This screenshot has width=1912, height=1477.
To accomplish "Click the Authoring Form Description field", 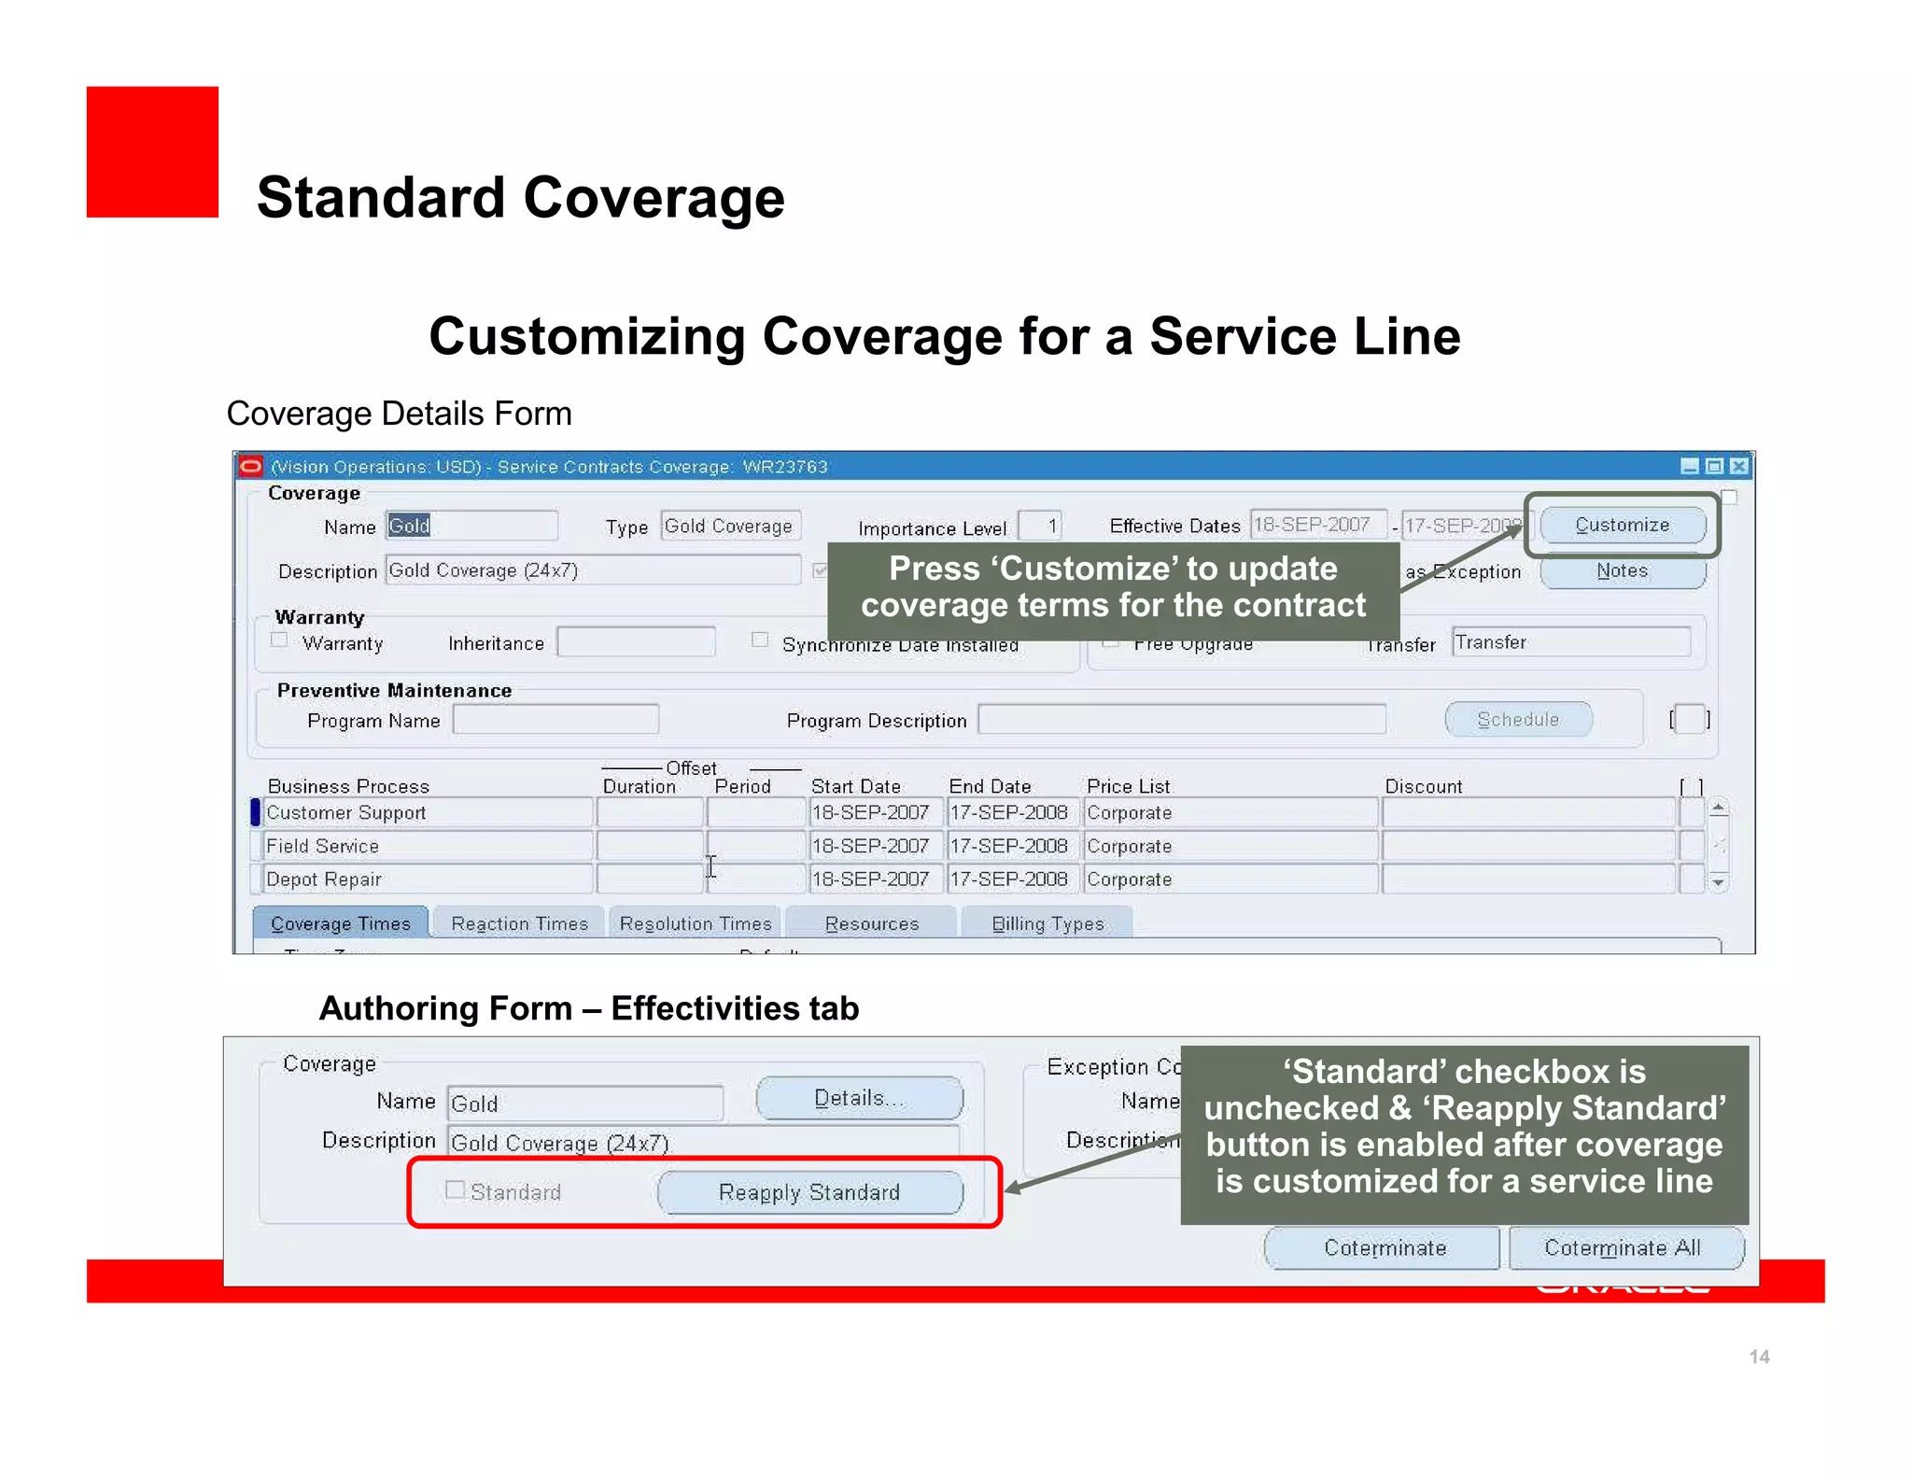I will (x=703, y=1141).
